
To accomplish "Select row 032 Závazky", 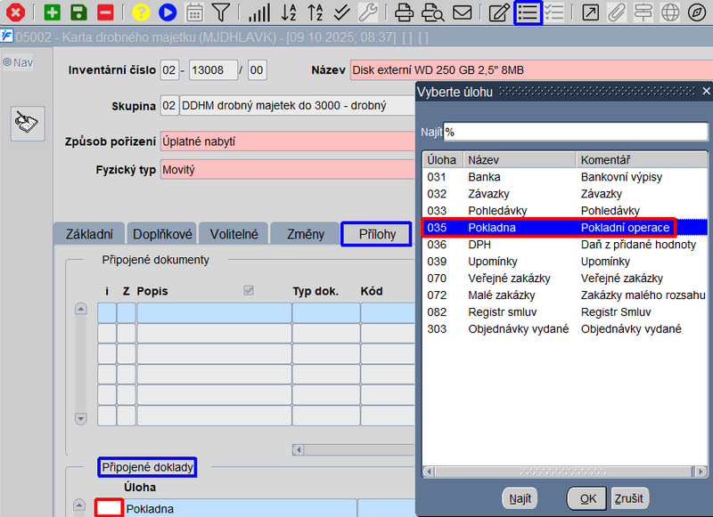I will click(565, 194).
